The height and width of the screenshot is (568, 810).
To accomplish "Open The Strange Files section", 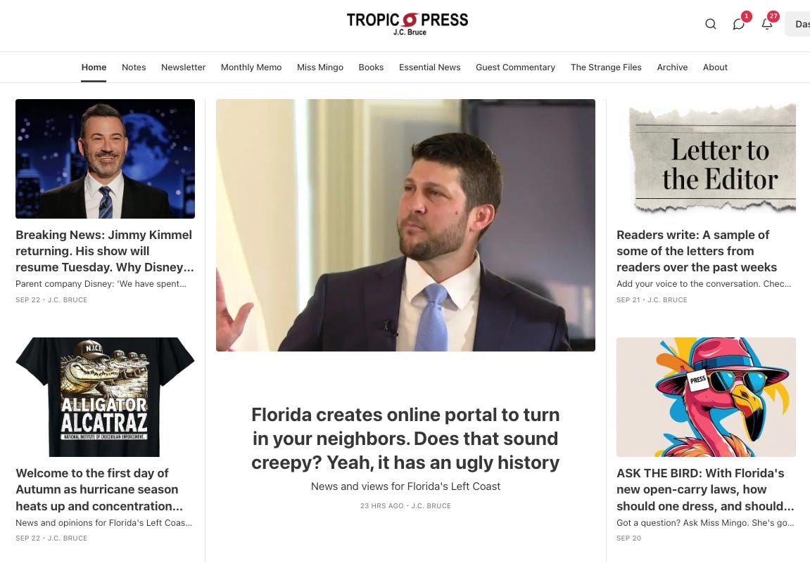I will click(x=606, y=67).
